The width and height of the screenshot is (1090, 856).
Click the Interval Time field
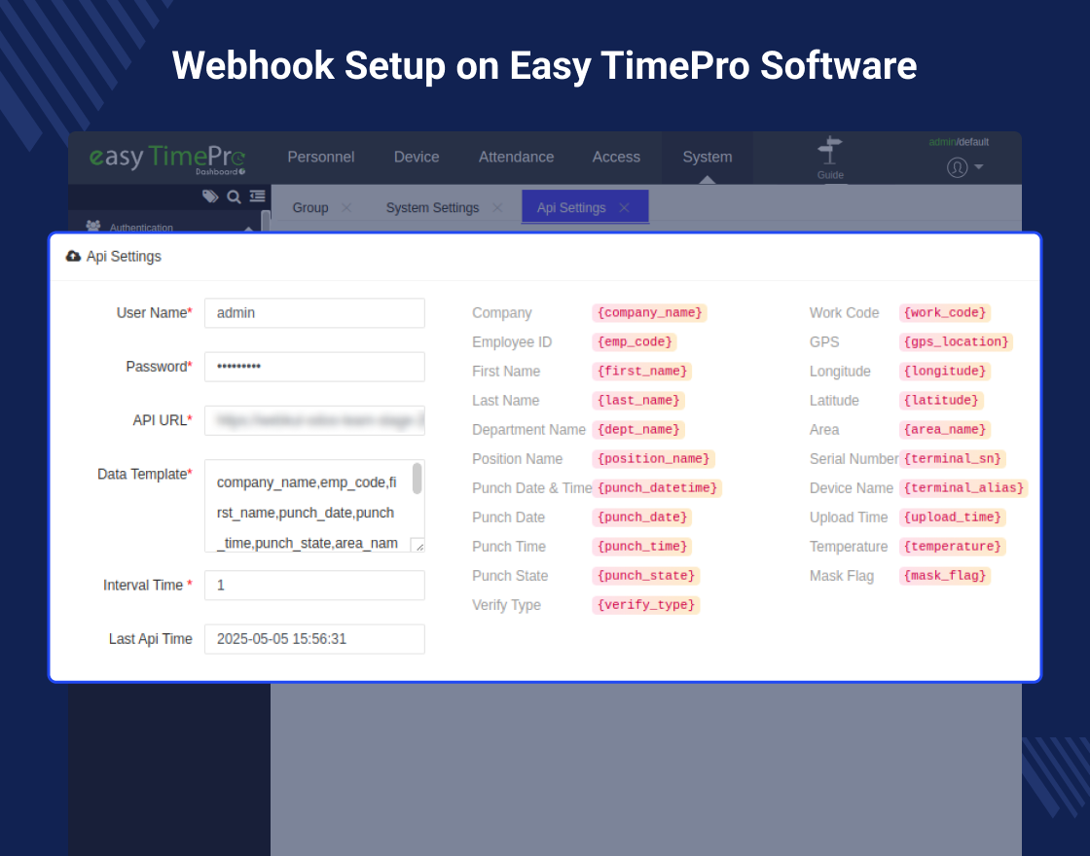[314, 585]
